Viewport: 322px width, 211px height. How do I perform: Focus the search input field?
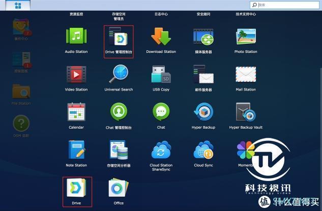point(285,5)
